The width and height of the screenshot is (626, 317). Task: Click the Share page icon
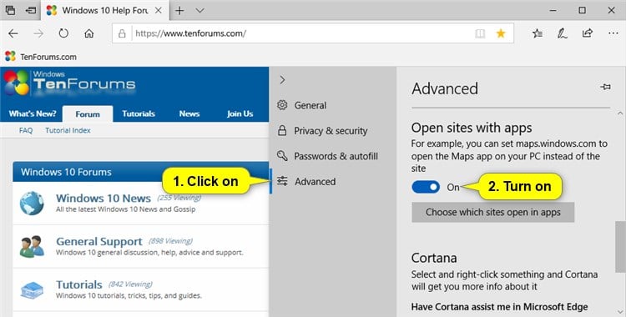(x=588, y=33)
